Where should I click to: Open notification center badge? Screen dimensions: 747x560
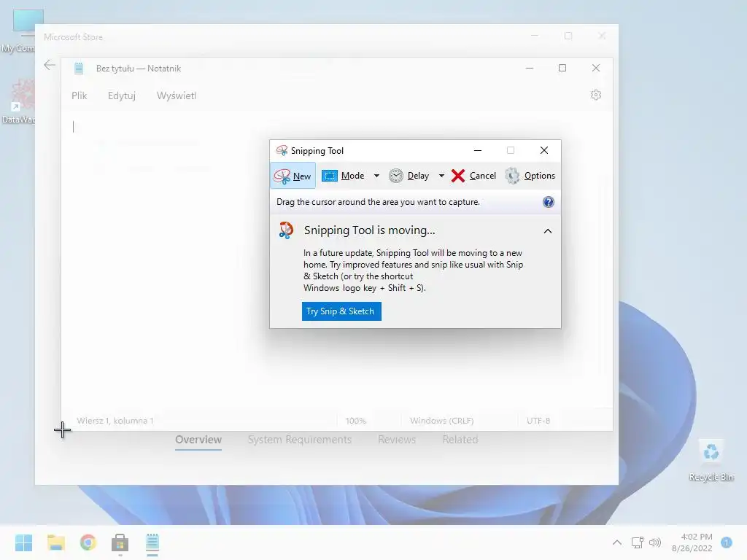click(727, 542)
